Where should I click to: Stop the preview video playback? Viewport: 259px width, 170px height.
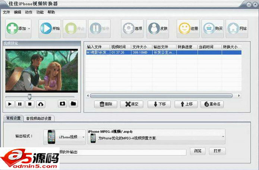point(30,104)
